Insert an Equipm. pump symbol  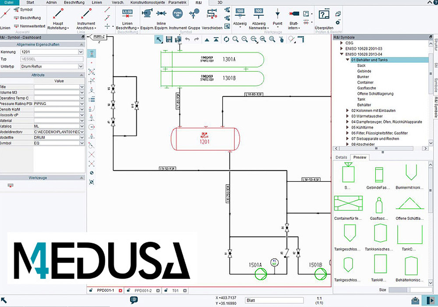(147, 18)
